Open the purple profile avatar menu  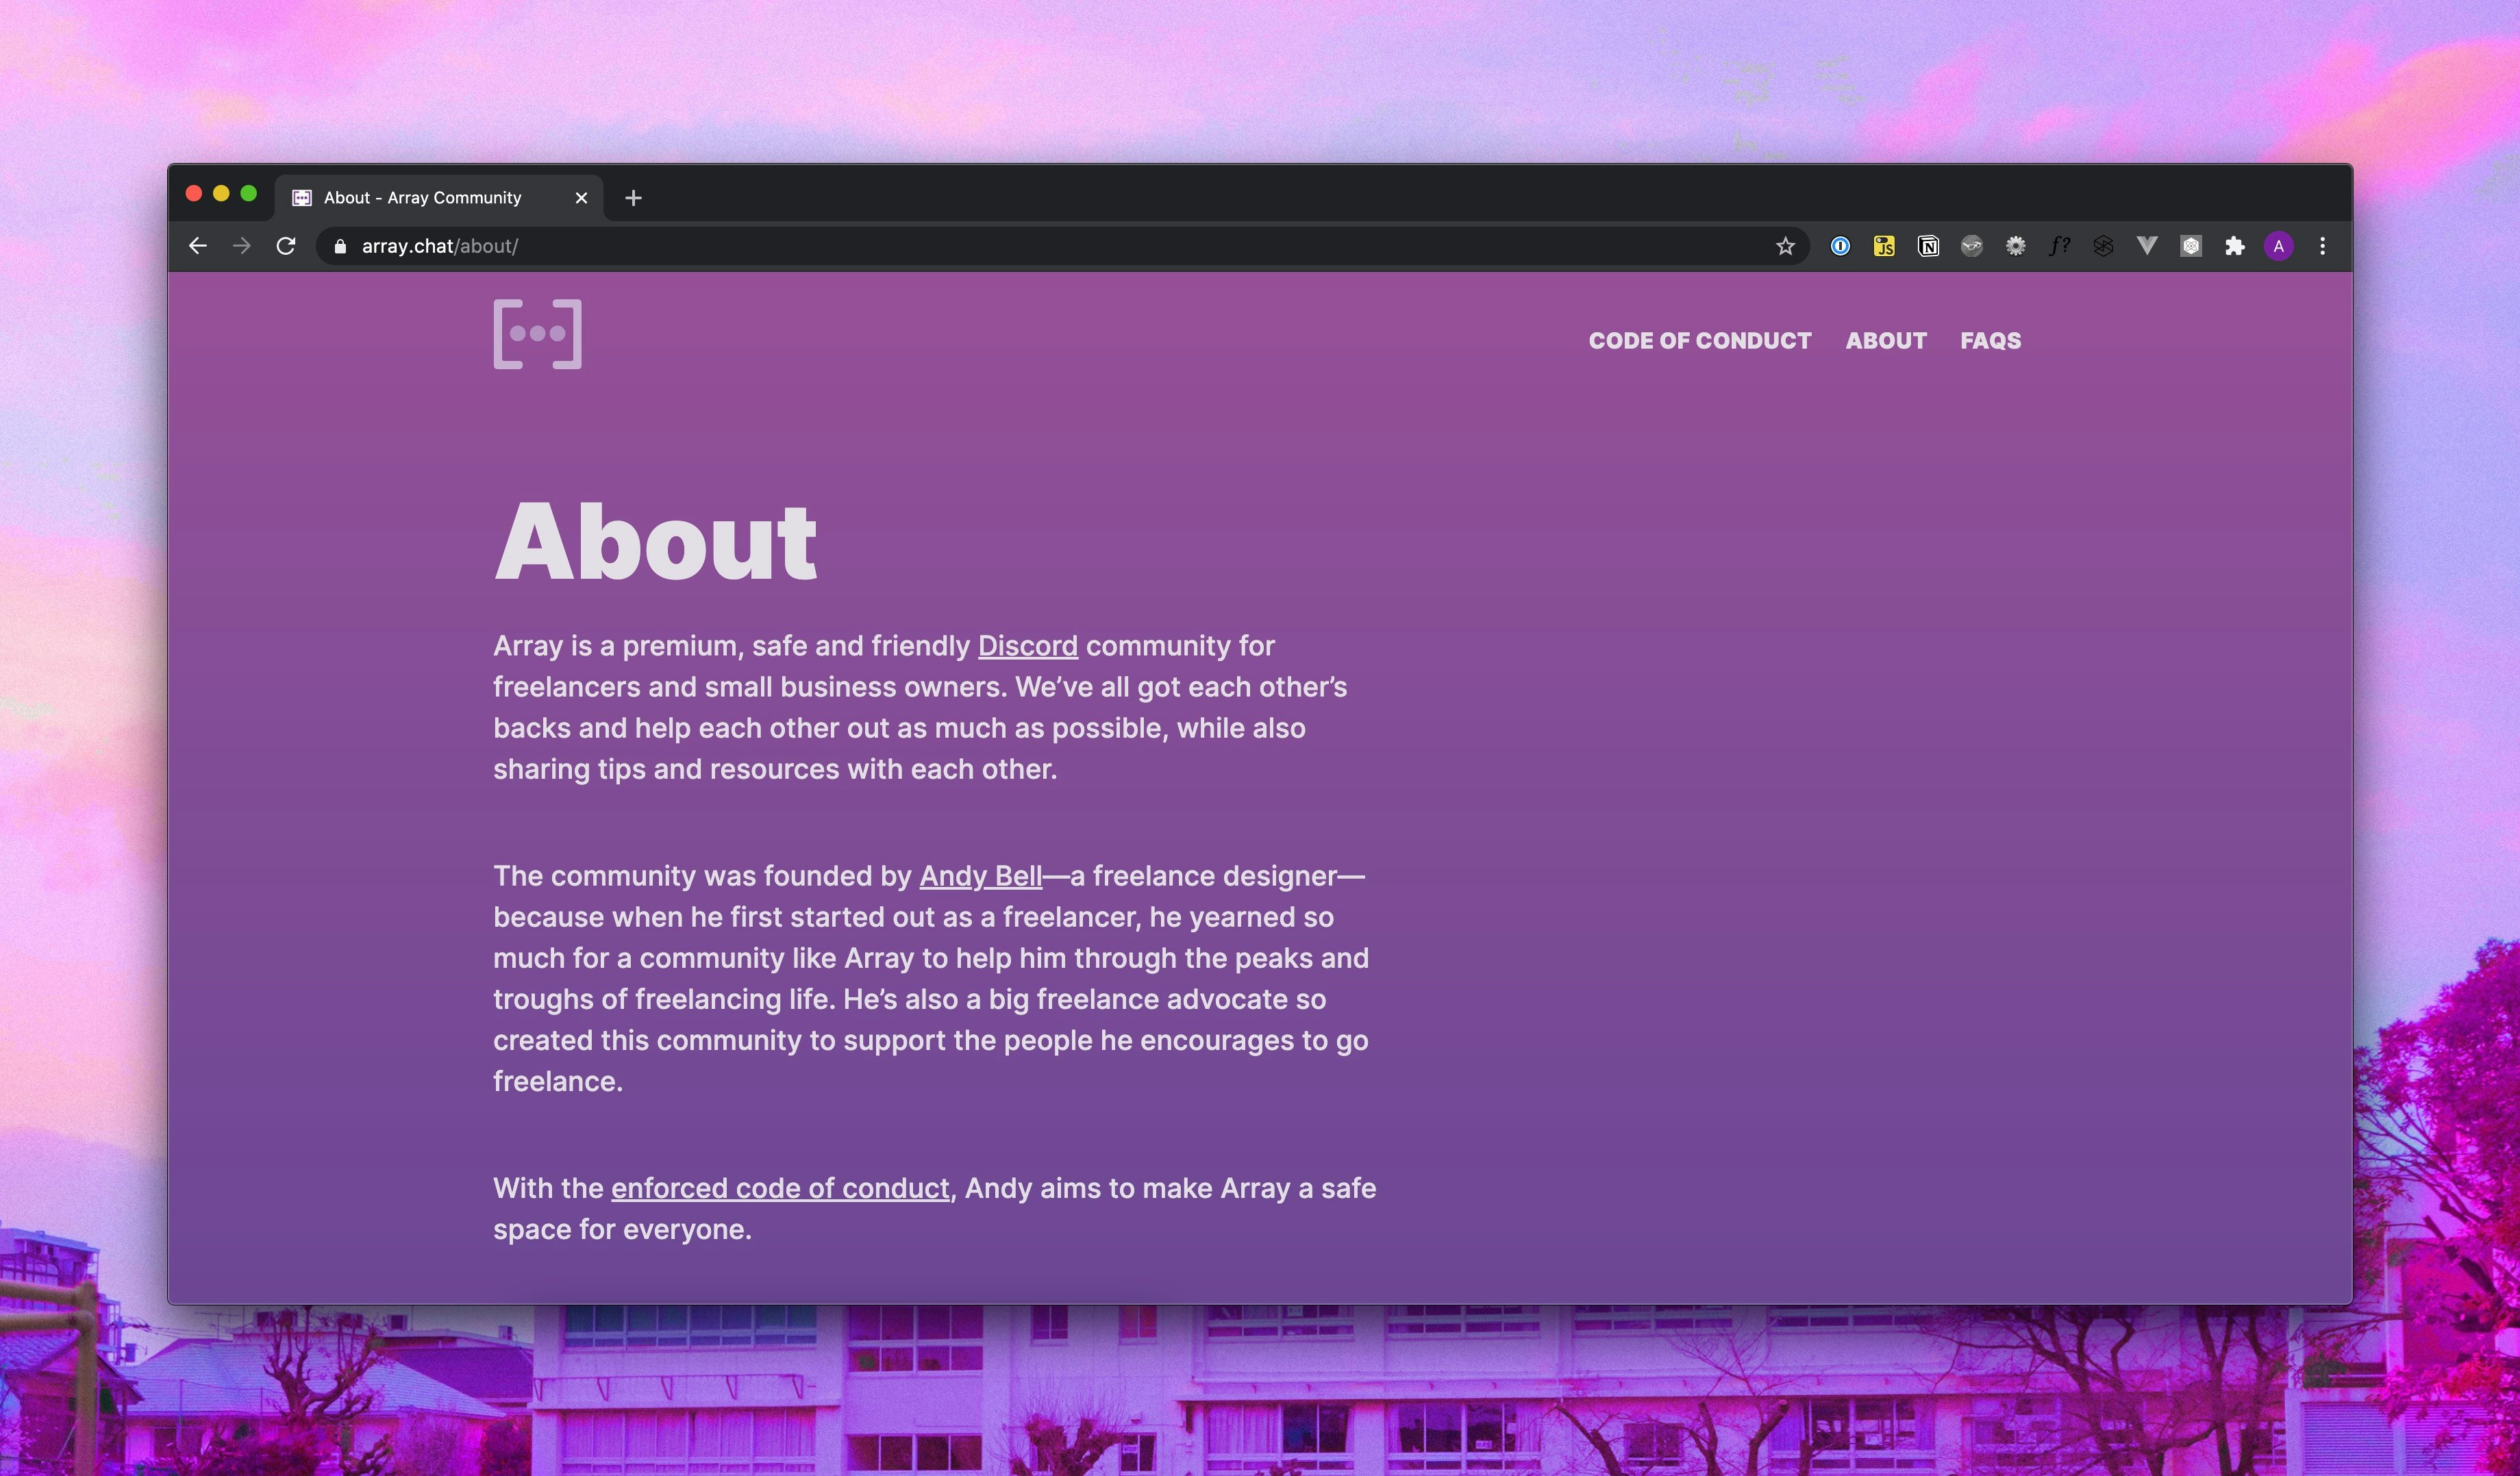[x=2279, y=246]
